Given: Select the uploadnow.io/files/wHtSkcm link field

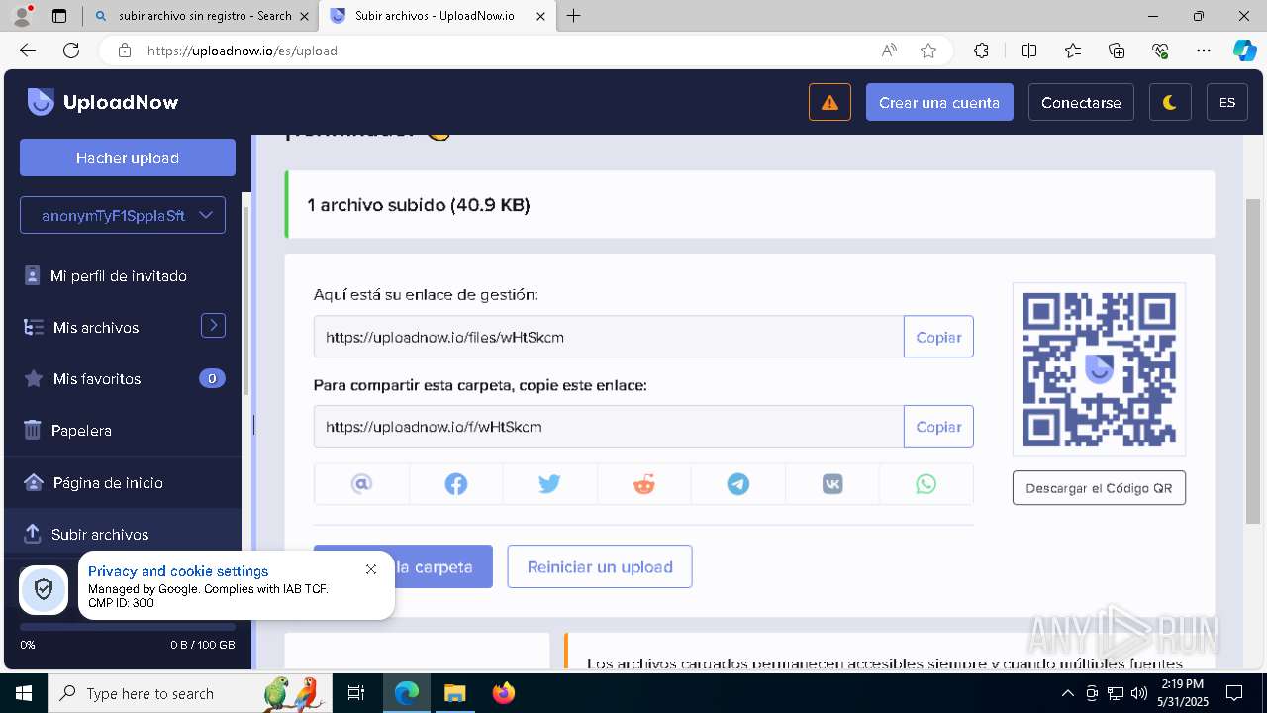Looking at the screenshot, I should (609, 337).
